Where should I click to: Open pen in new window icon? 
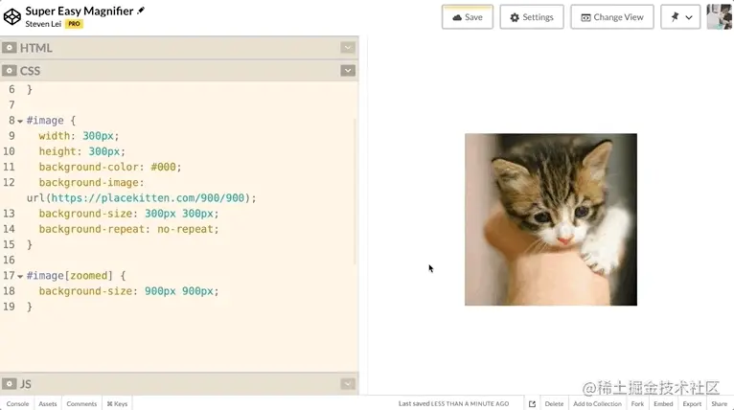tap(532, 403)
